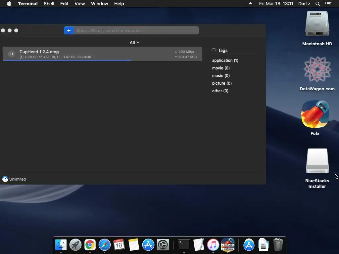Viewport: 339px width, 254px height.
Task: Open the Shell menu
Action: (49, 4)
